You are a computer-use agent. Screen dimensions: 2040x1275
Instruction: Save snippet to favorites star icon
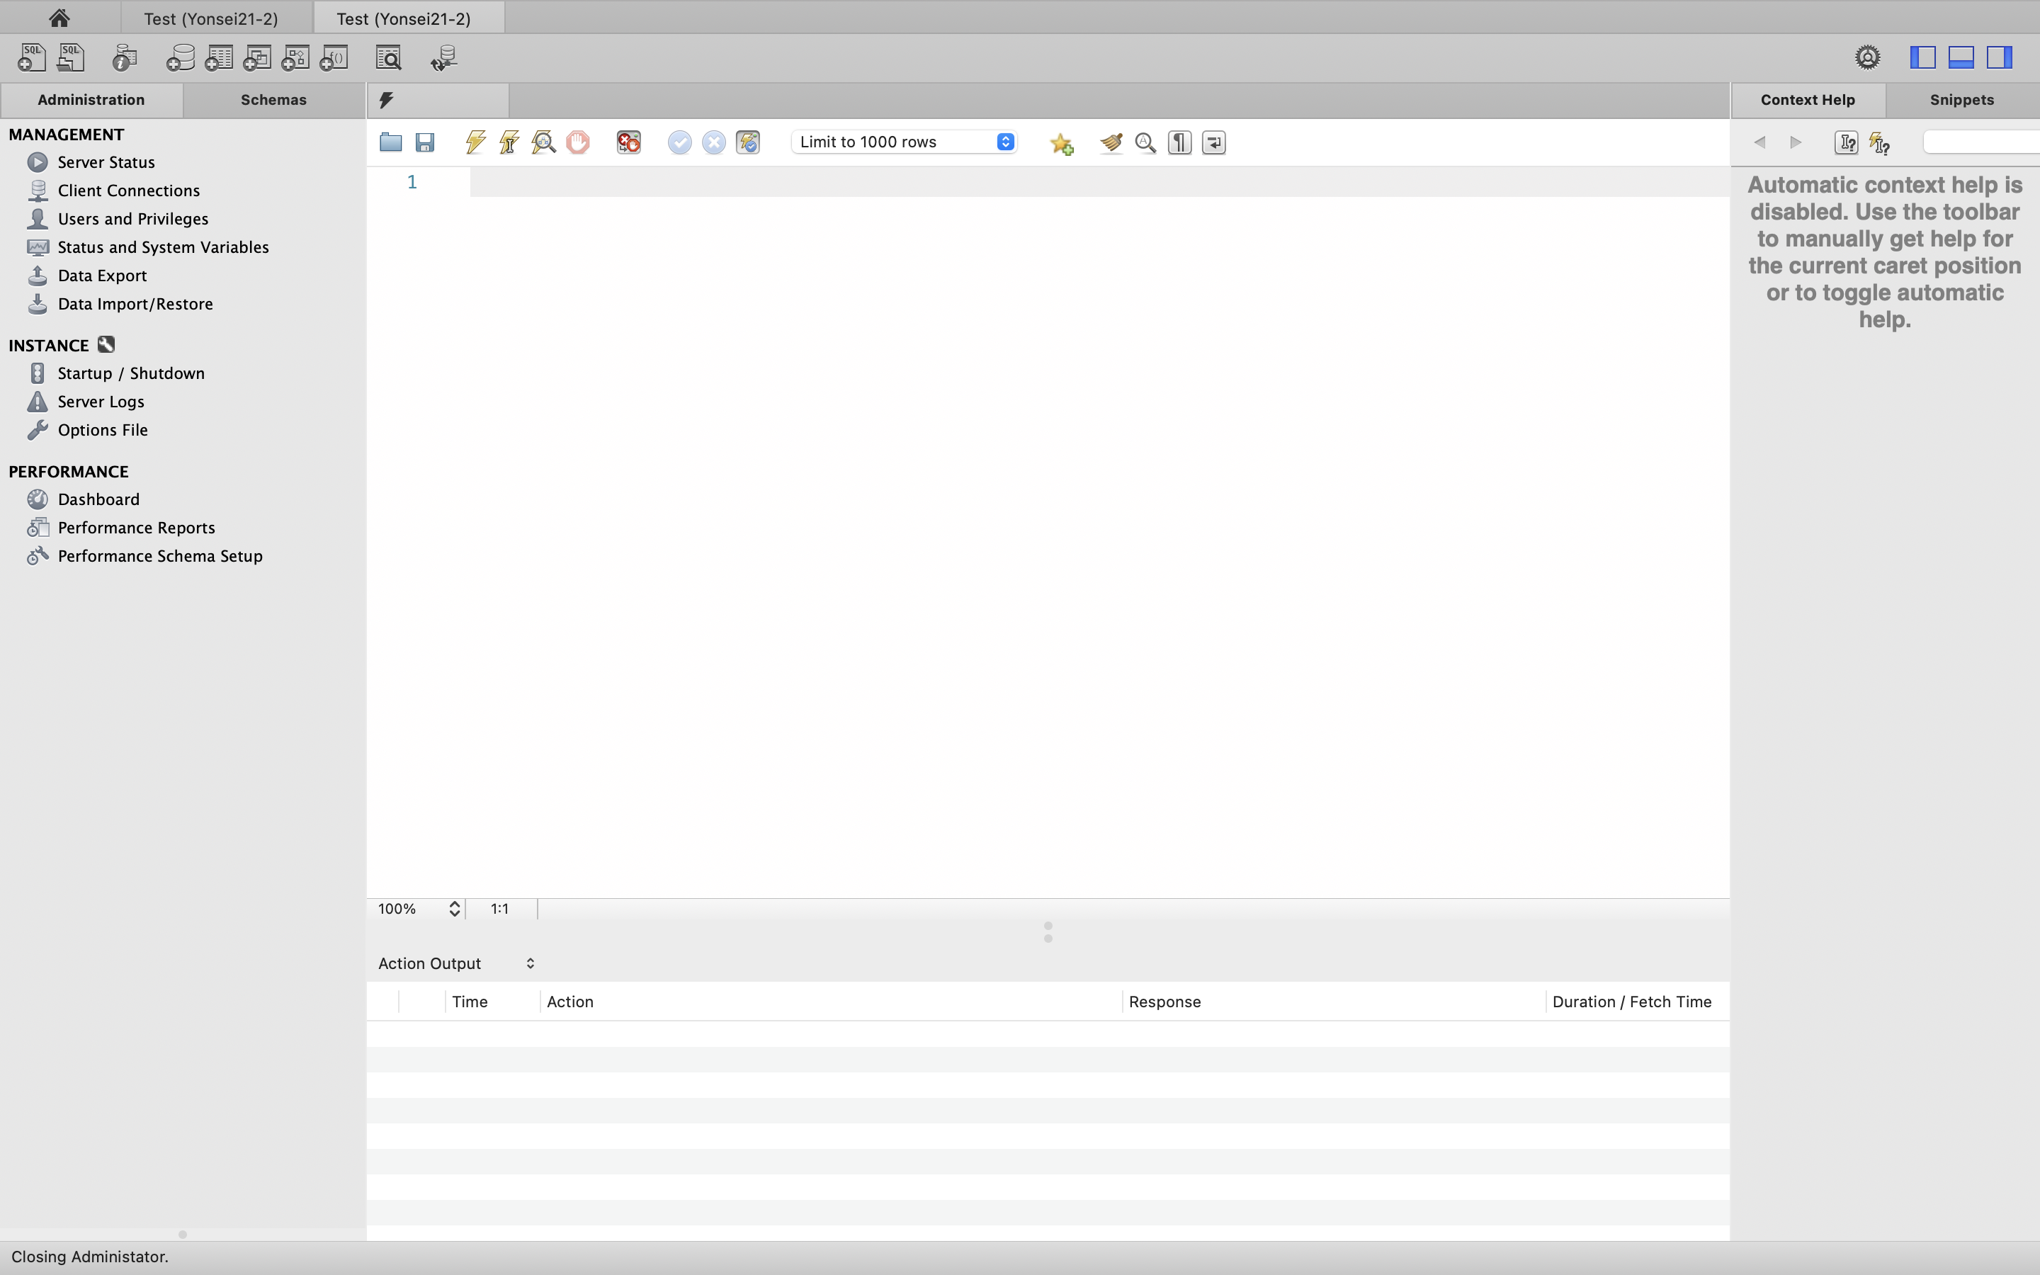point(1062,143)
